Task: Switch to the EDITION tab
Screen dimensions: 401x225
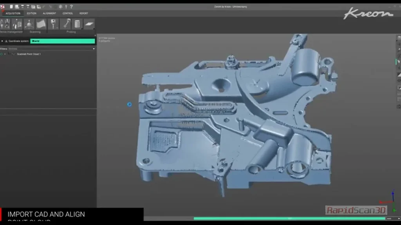Action: click(31, 13)
